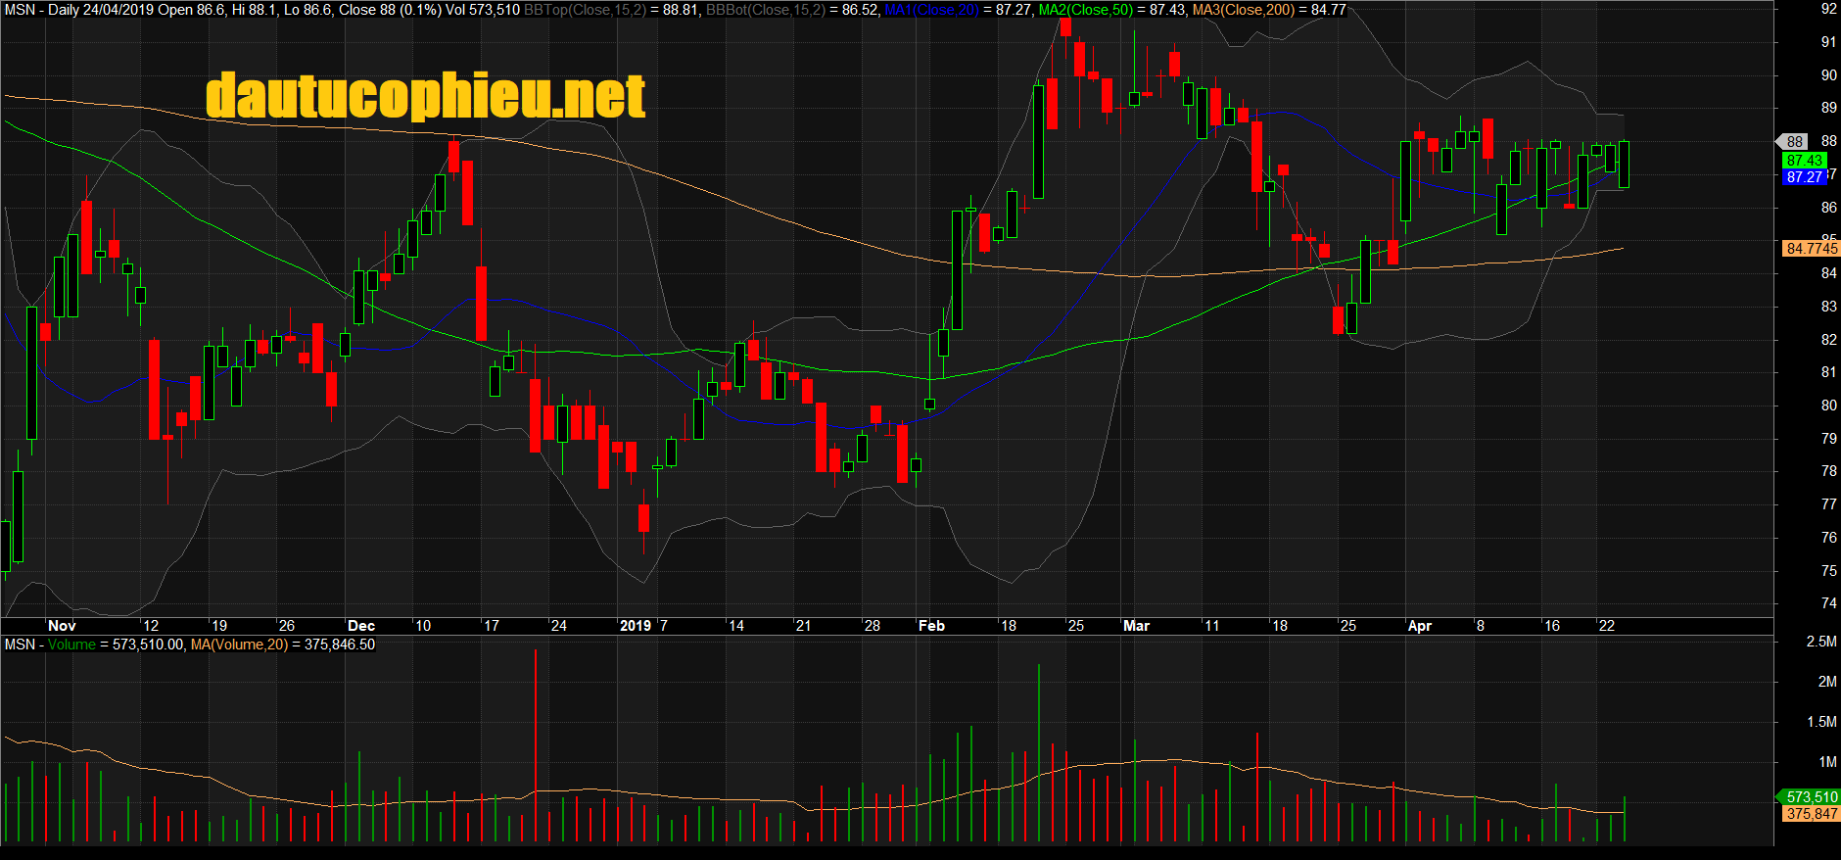Click the dautucophieu.net watermark
The image size is (1841, 860).
click(425, 96)
